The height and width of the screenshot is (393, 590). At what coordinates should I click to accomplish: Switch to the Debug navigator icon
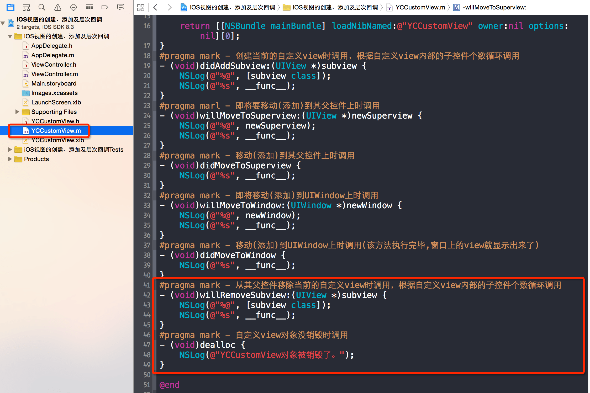tap(89, 7)
